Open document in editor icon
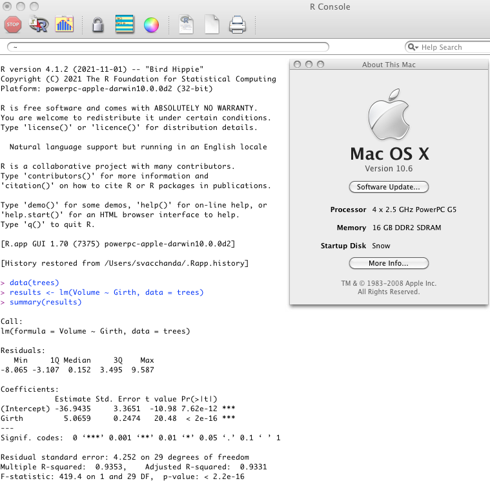The image size is (490, 492). tap(186, 25)
